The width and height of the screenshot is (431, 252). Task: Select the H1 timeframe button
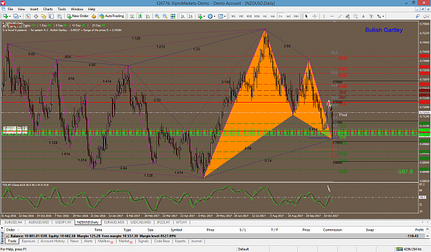[265, 17]
